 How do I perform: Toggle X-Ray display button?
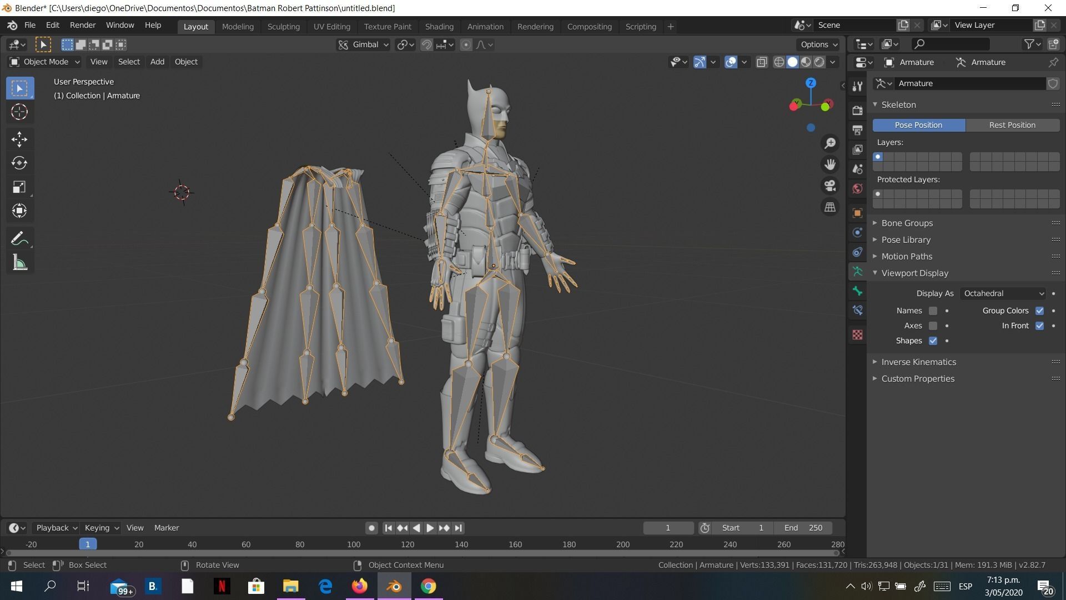coord(762,62)
